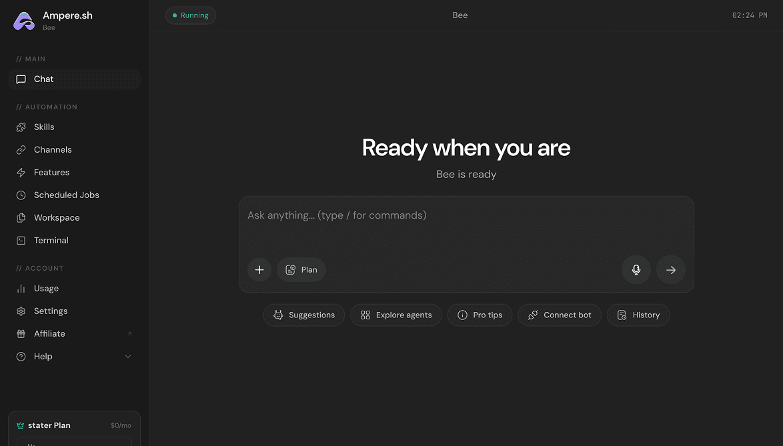
Task: Click the Running status indicator
Action: pyautogui.click(x=191, y=15)
